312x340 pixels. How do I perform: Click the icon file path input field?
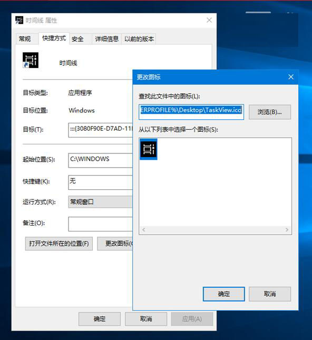pyautogui.click(x=191, y=112)
